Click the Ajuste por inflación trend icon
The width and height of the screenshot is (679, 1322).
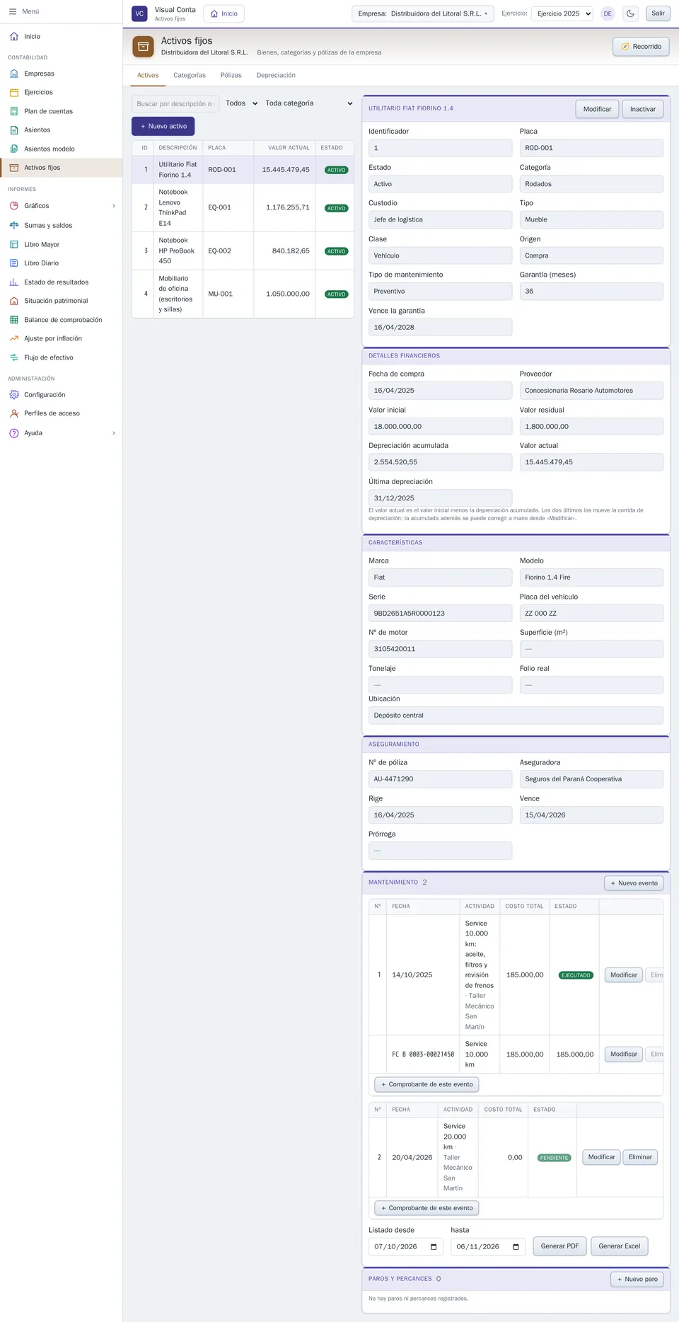point(14,338)
